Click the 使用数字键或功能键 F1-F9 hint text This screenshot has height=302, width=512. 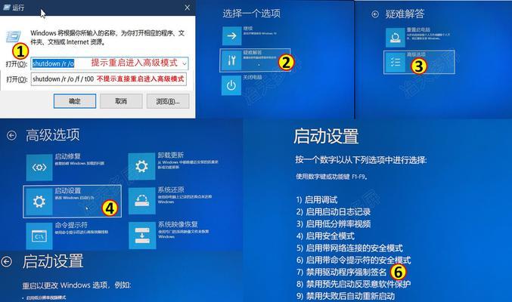332,177
